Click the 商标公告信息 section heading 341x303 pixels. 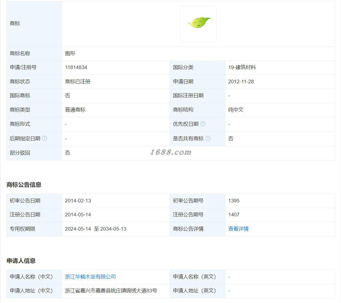pyautogui.click(x=24, y=185)
